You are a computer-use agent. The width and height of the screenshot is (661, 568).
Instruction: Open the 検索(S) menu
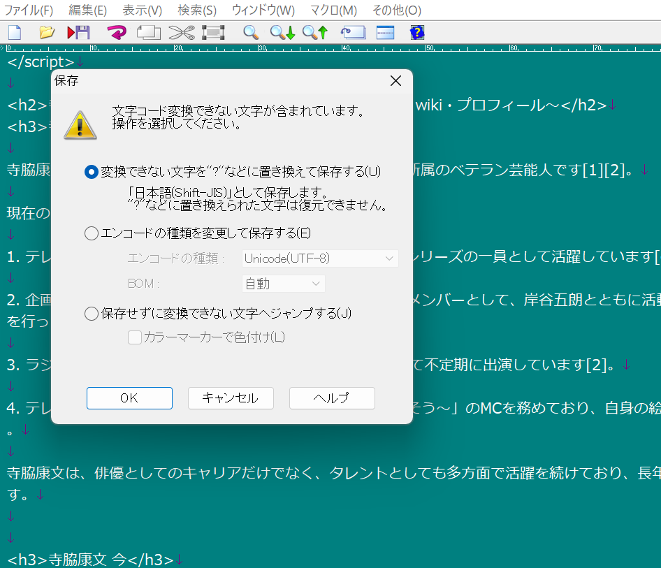tap(197, 10)
